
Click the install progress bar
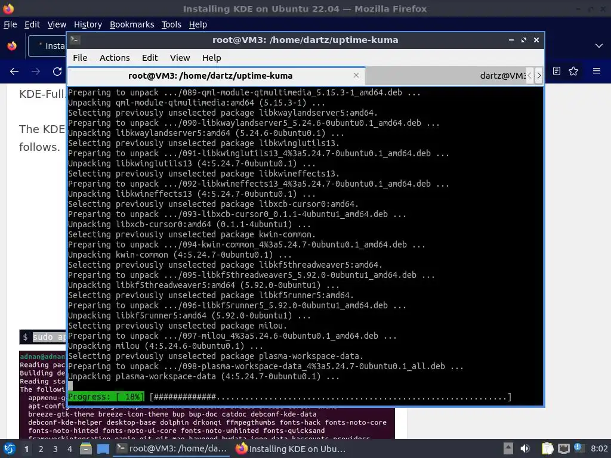click(x=331, y=397)
